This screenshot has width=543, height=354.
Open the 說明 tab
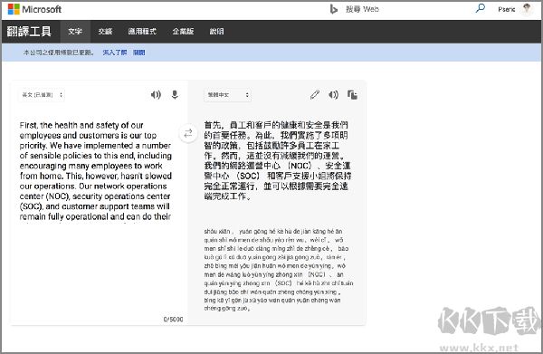pyautogui.click(x=216, y=32)
